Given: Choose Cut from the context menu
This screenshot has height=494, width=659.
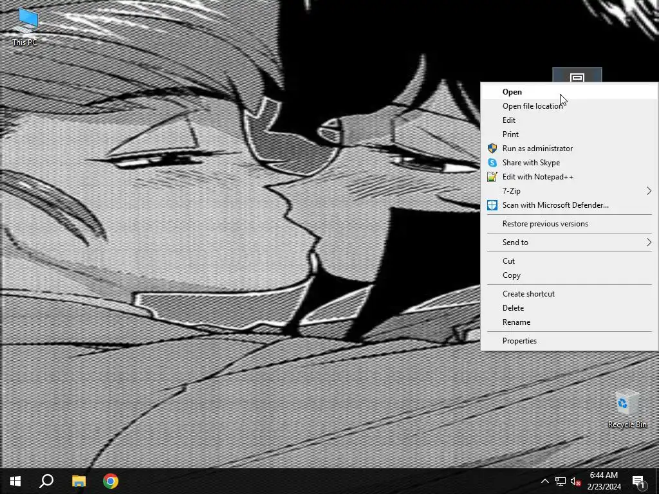Looking at the screenshot, I should pos(570,261).
